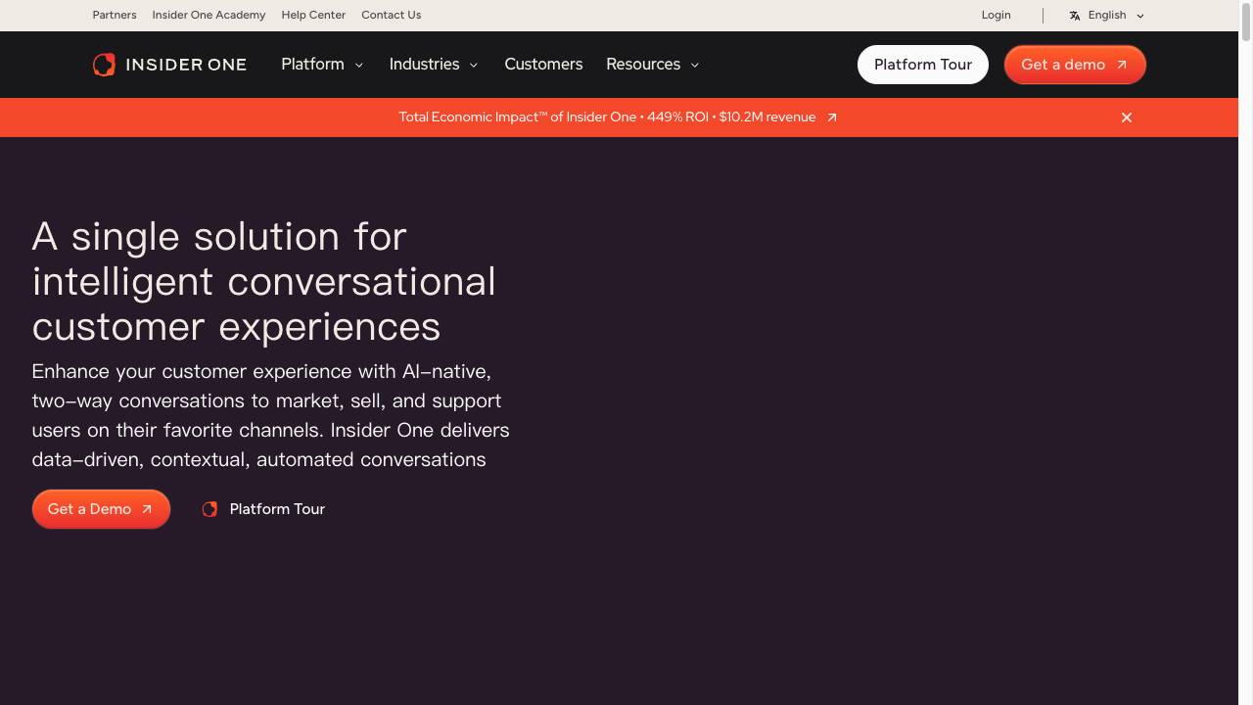Click the arrow icon after the ROI banner text
This screenshot has width=1253, height=705.
(832, 117)
